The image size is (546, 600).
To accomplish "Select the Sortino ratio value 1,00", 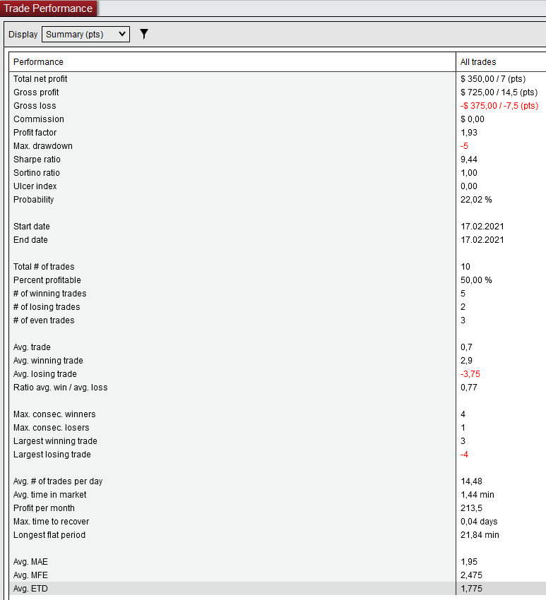I will pyautogui.click(x=469, y=172).
